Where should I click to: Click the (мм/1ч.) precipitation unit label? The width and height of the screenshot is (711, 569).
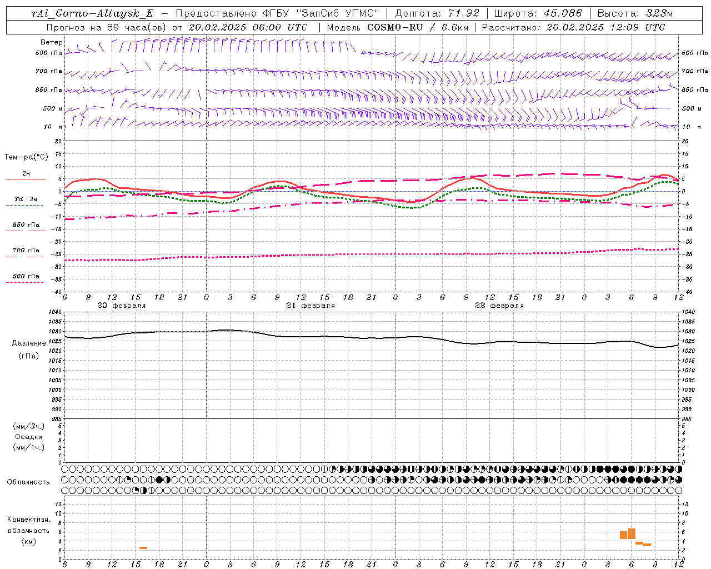click(28, 448)
